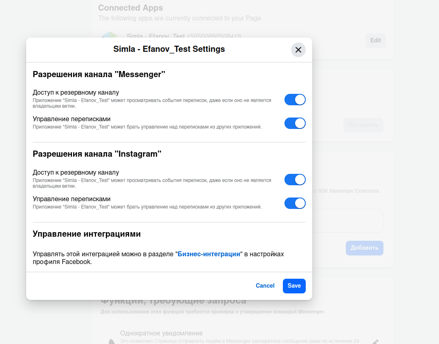Click the Управление интеграциями heading
The height and width of the screenshot is (344, 439).
[x=87, y=234]
